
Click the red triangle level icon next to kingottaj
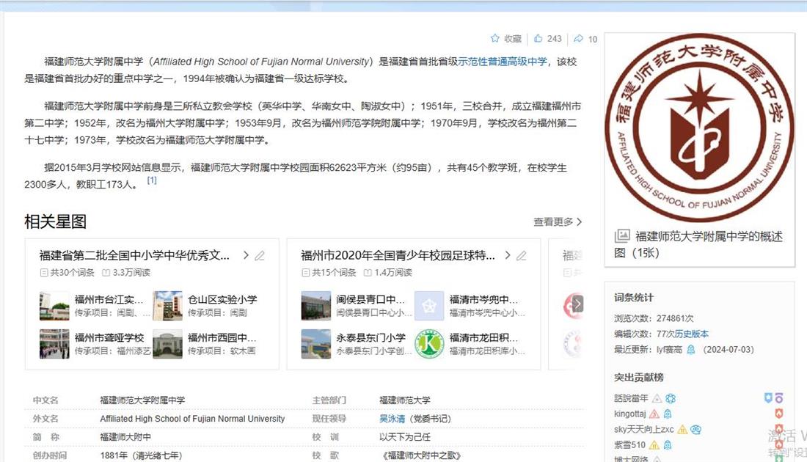pyautogui.click(x=654, y=414)
